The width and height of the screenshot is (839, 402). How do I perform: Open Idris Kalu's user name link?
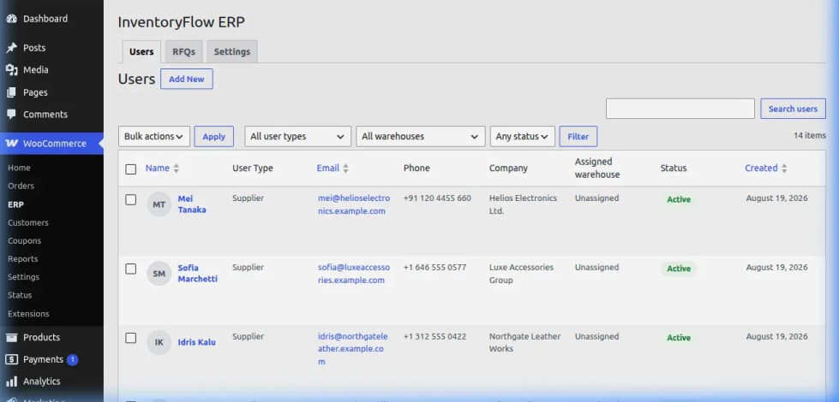[x=196, y=342]
